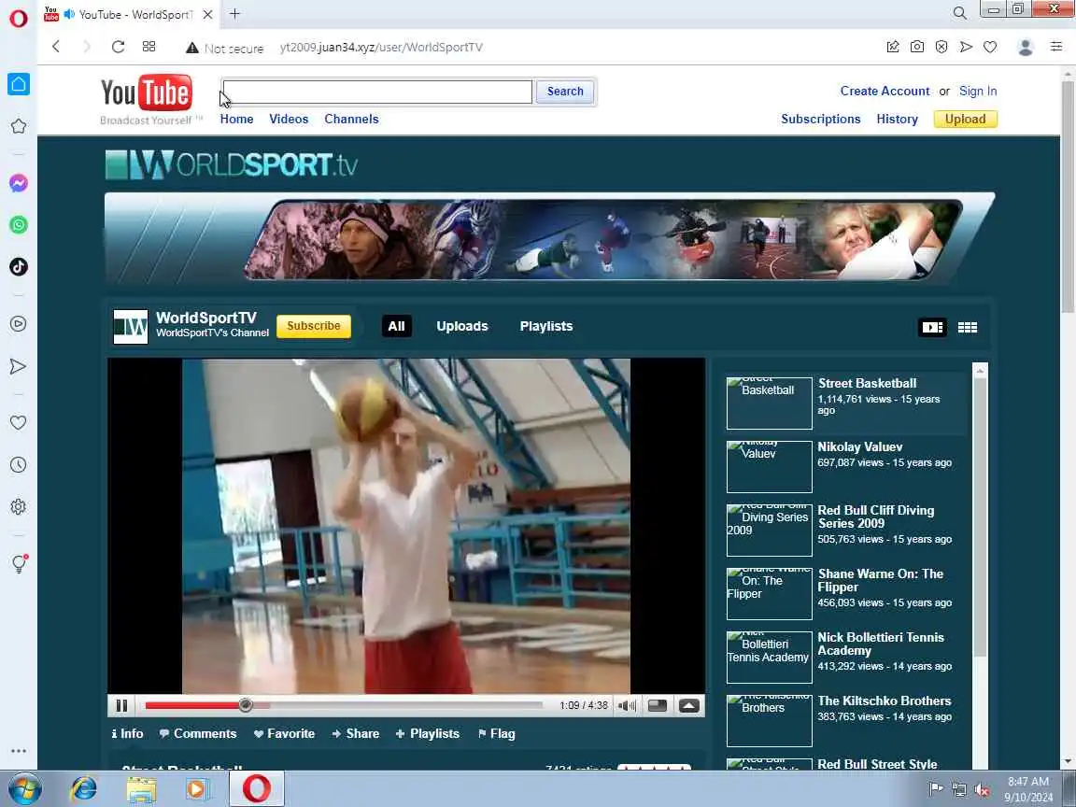
Task: Open the Home menu link
Action: (x=236, y=119)
